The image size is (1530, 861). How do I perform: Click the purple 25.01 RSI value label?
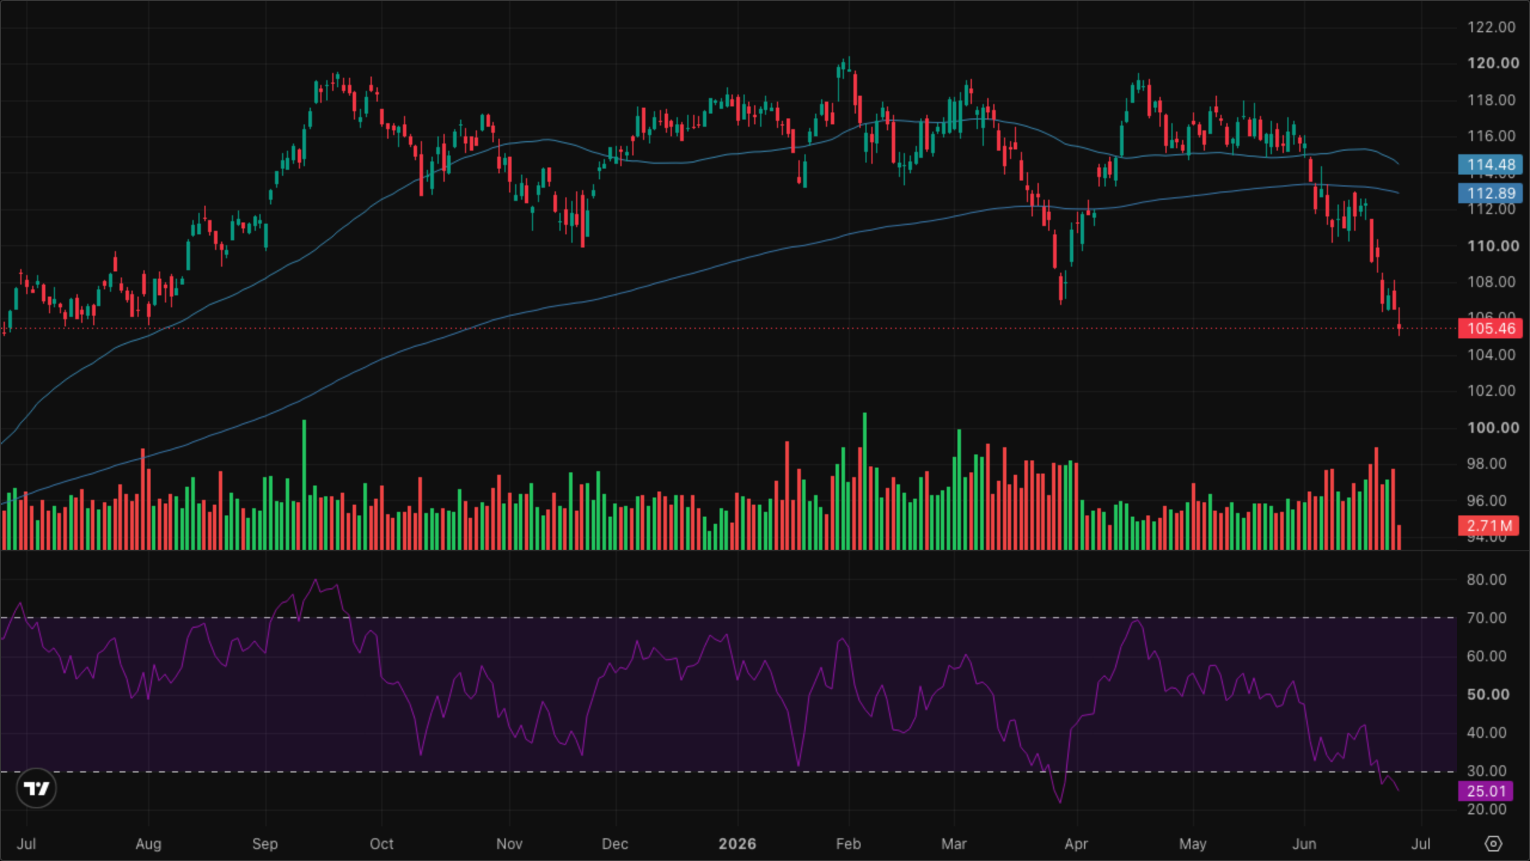[1486, 791]
